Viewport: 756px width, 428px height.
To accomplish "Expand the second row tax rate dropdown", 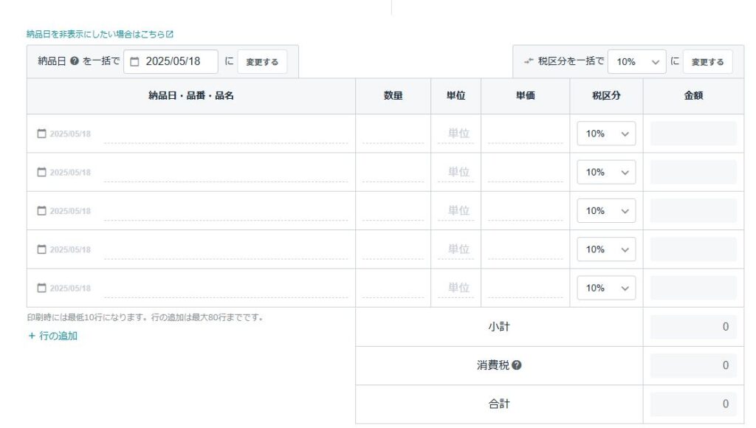I will point(606,172).
